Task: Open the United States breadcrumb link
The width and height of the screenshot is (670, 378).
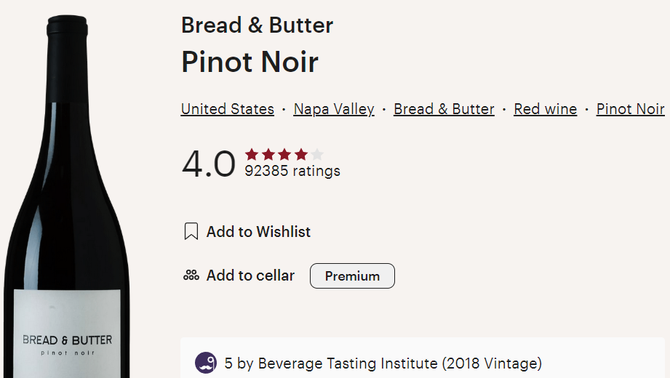Action: (x=228, y=109)
